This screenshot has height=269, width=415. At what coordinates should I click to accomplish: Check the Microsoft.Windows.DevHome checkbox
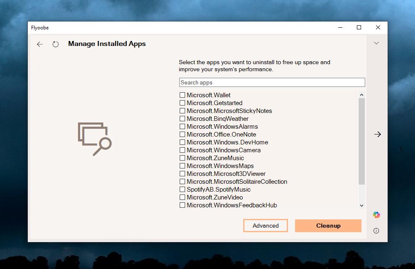pos(182,142)
